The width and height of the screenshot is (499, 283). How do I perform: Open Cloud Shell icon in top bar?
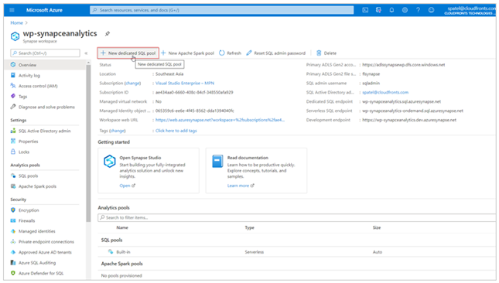[365, 10]
